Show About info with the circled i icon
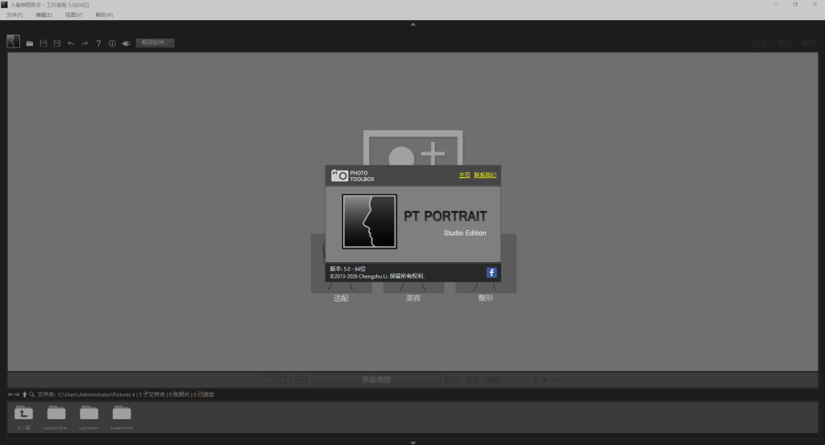This screenshot has width=825, height=445. (x=112, y=43)
